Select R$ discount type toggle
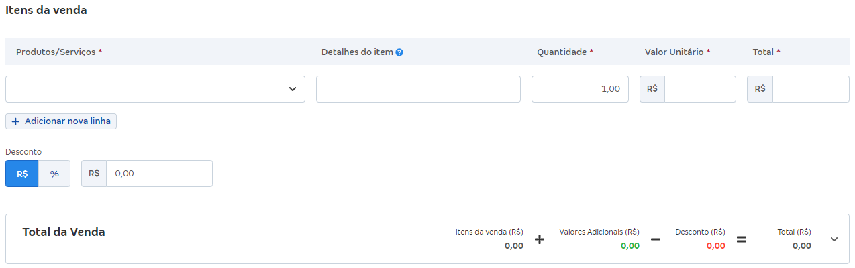This screenshot has width=855, height=268. [x=22, y=174]
